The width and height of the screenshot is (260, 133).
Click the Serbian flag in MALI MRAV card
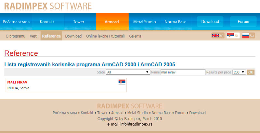[122, 82]
